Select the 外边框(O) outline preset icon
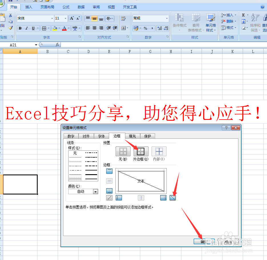 (x=140, y=152)
